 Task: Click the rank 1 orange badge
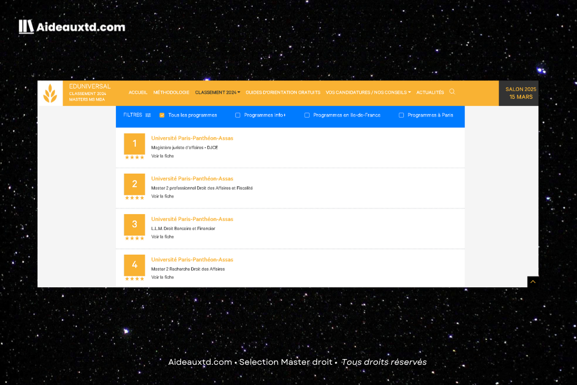[134, 143]
